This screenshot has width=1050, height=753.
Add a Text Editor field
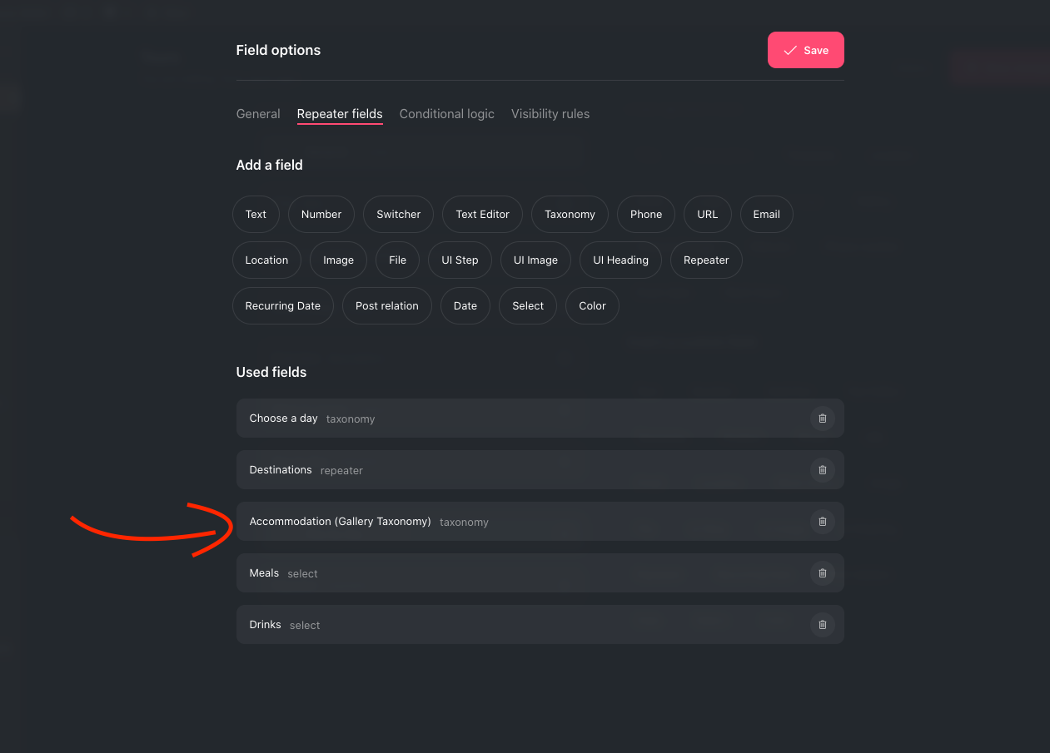pyautogui.click(x=482, y=214)
